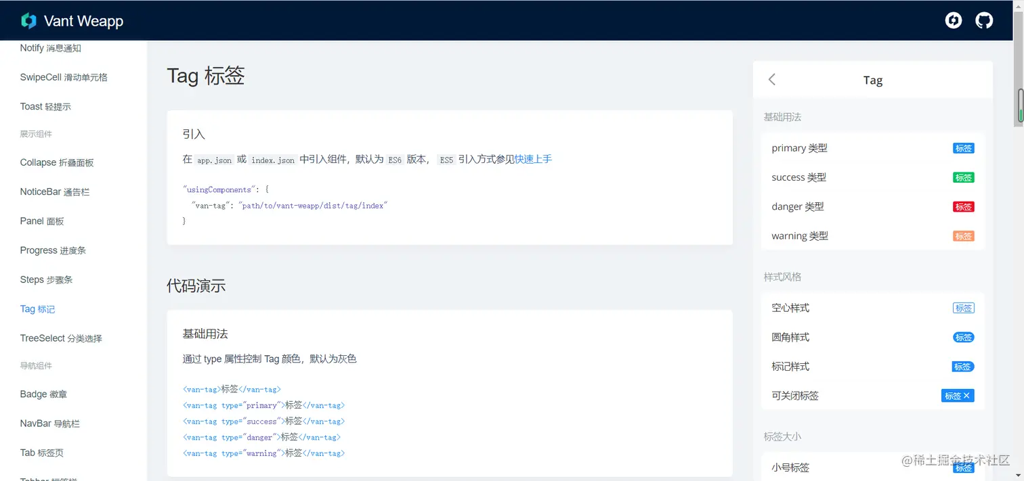This screenshot has width=1024, height=481.
Task: Click the warning 类型 row label
Action: click(x=800, y=236)
